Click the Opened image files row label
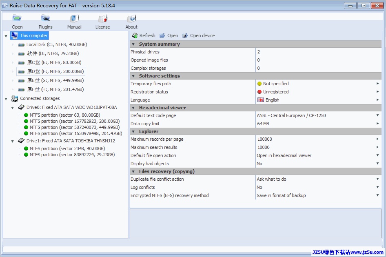Viewport: 386px width, 257px height. pyautogui.click(x=149, y=60)
